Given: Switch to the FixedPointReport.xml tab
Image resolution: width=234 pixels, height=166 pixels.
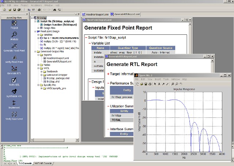Looking at the screenshot, I should (x=95, y=15).
